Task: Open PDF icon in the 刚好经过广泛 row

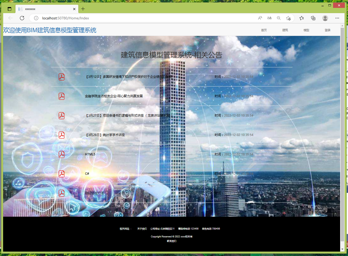Action: click(x=62, y=193)
